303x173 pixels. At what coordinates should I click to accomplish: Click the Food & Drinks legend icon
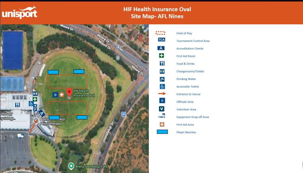(x=162, y=63)
